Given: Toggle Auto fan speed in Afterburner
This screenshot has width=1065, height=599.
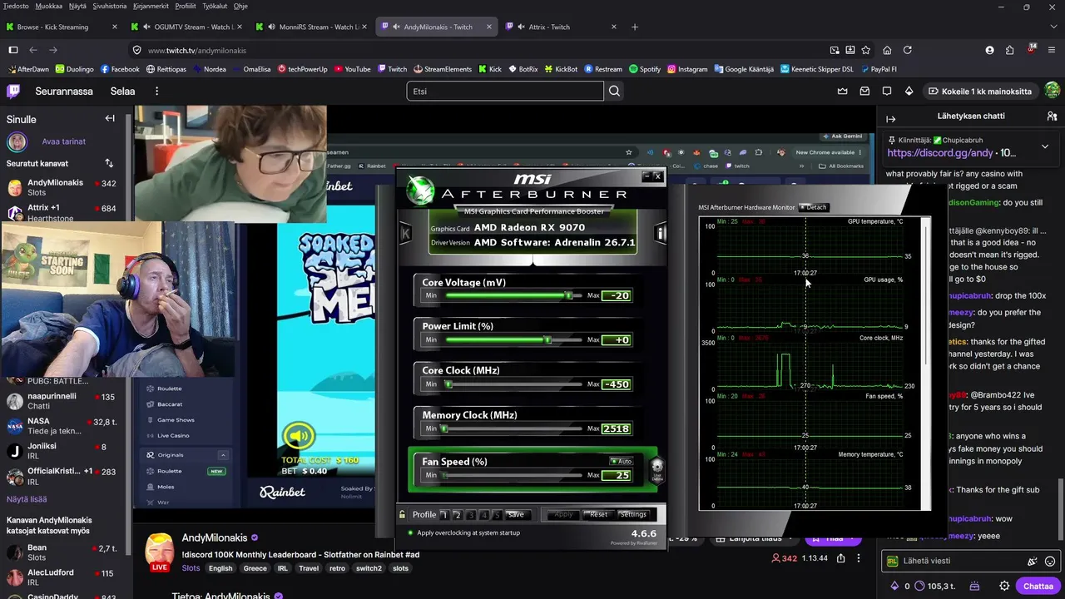Looking at the screenshot, I should pyautogui.click(x=622, y=461).
